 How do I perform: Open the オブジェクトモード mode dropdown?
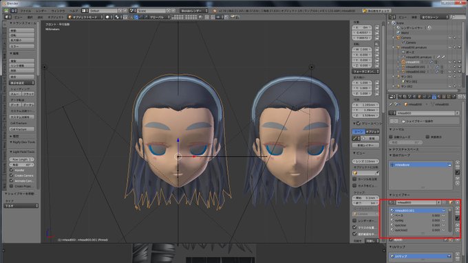(x=85, y=17)
